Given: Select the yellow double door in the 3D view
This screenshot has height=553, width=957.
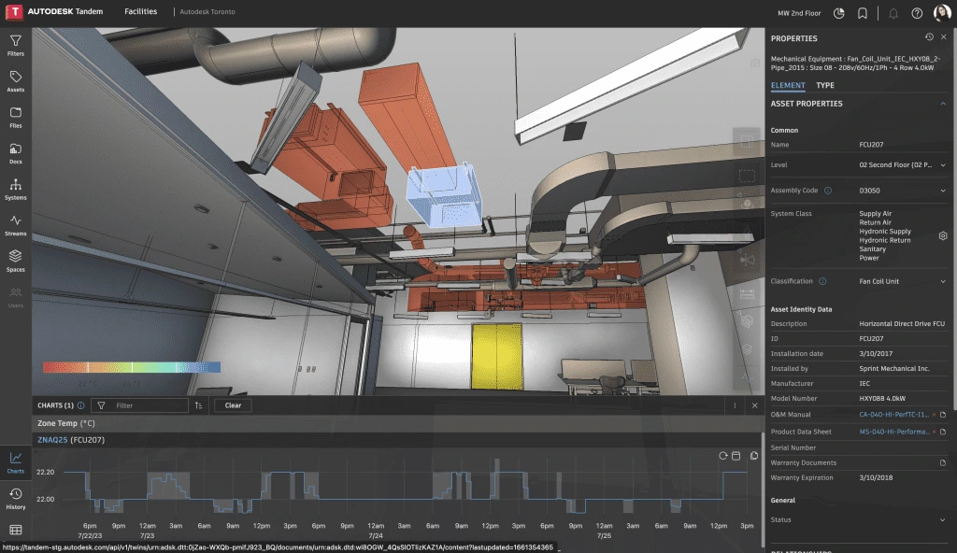Looking at the screenshot, I should (497, 357).
